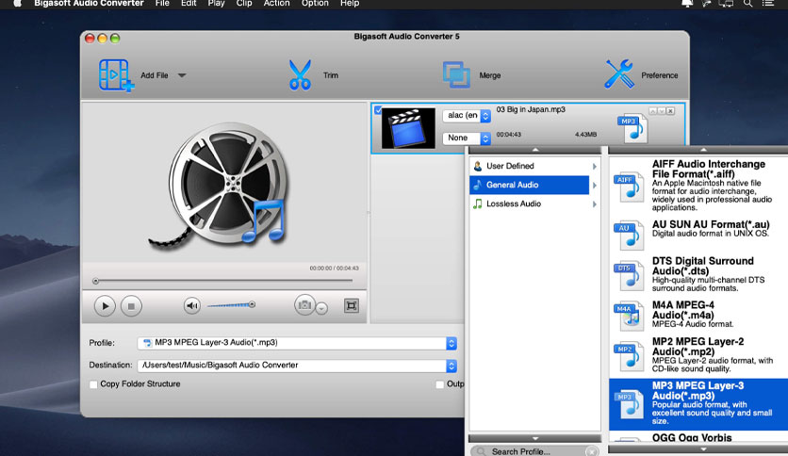Open the Help menu

[350, 4]
